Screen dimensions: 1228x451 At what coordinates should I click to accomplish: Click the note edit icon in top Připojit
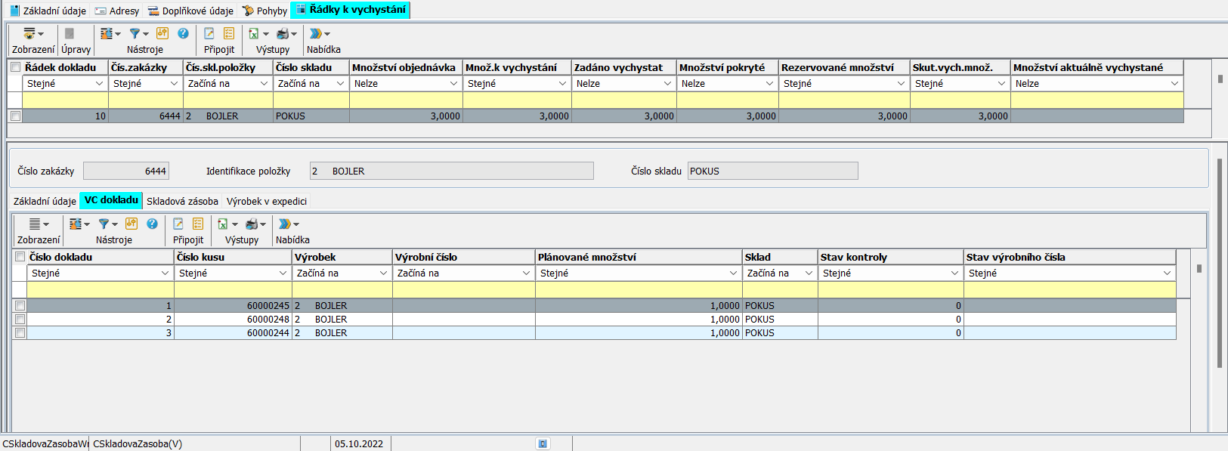tap(209, 34)
